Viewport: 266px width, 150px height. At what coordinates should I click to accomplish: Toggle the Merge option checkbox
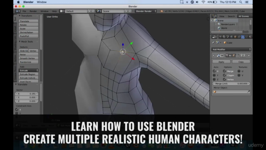(224, 71)
